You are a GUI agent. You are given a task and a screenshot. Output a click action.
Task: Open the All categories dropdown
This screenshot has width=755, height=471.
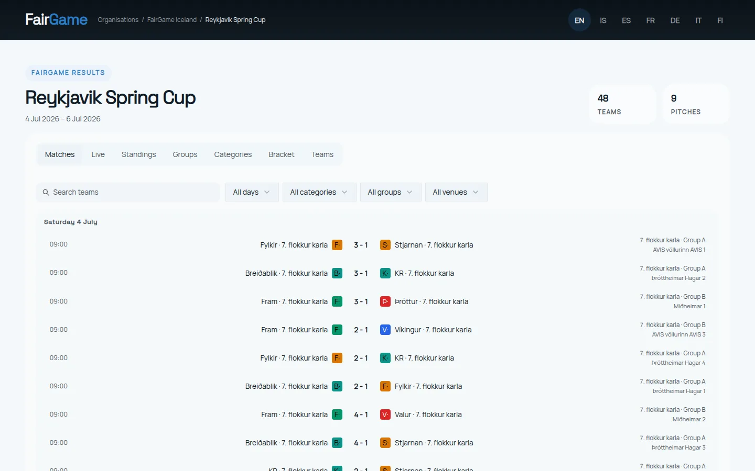click(x=319, y=192)
